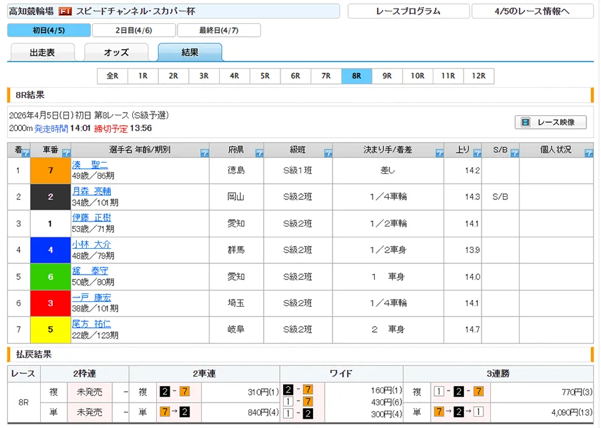
Task: Open player profile 小林 大介
Action: click(91, 245)
